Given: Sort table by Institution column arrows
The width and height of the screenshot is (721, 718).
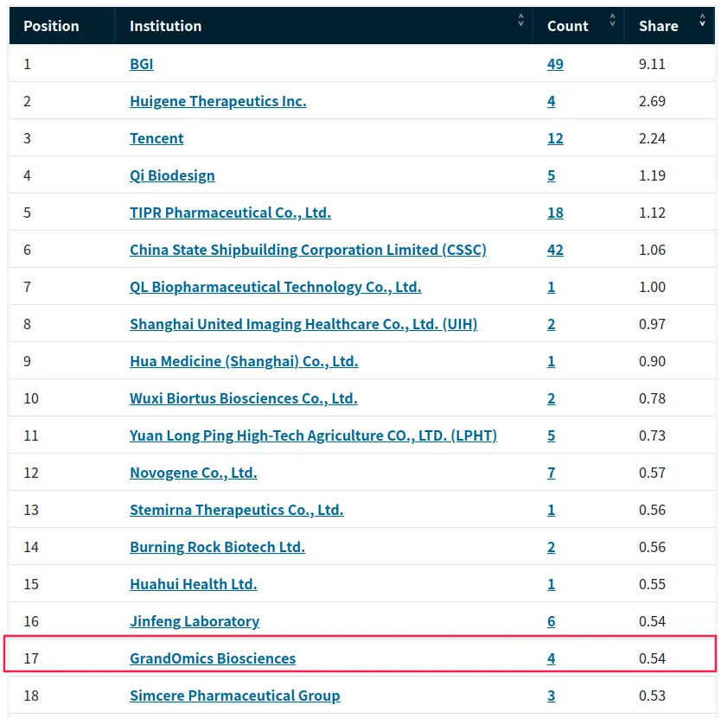Looking at the screenshot, I should pyautogui.click(x=520, y=20).
